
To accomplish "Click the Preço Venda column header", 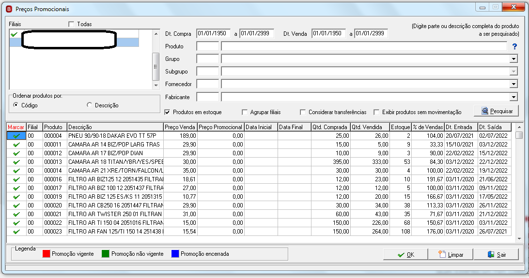I will 180,127.
